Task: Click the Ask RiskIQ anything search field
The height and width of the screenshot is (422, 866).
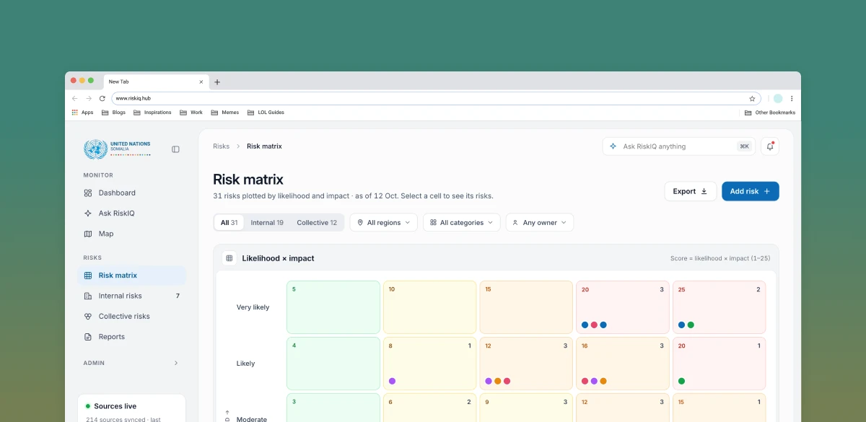Action: tap(679, 146)
